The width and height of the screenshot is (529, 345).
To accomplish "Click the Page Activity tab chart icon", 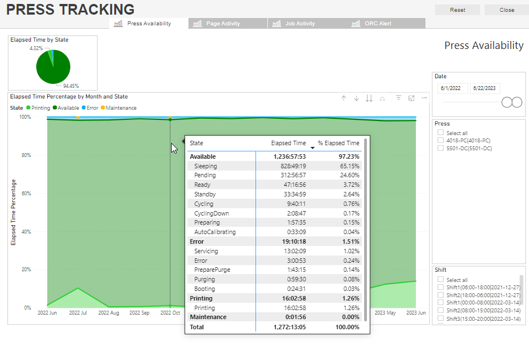I will (x=197, y=24).
